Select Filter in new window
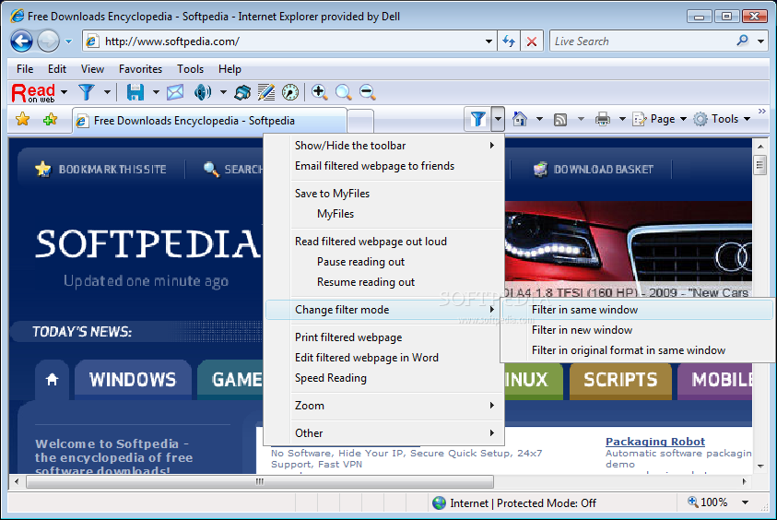 [x=638, y=330]
